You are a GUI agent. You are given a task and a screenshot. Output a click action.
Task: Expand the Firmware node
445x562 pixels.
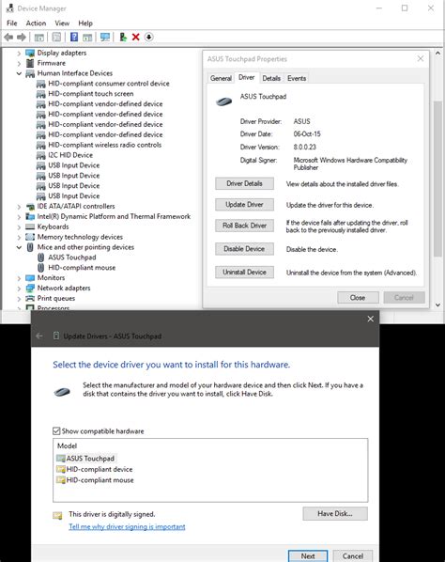point(19,64)
